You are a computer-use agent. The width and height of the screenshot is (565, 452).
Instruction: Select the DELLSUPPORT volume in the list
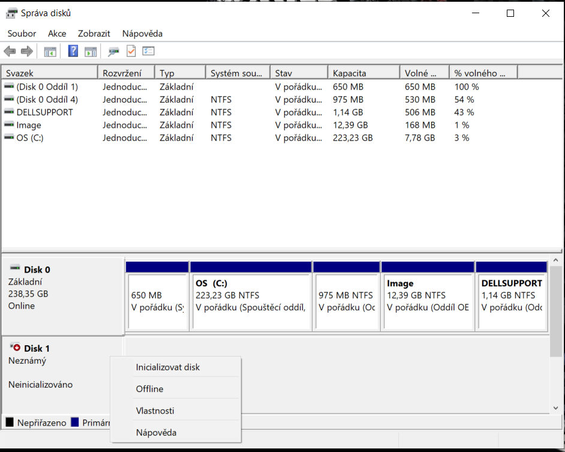pyautogui.click(x=44, y=112)
